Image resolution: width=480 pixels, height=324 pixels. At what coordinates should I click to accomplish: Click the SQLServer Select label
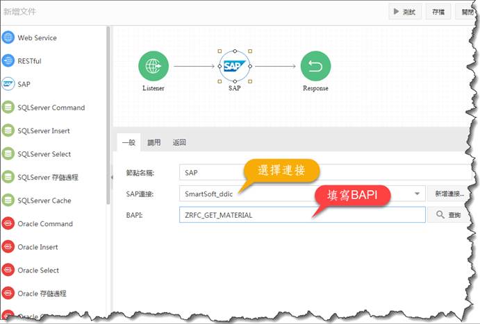pos(44,154)
